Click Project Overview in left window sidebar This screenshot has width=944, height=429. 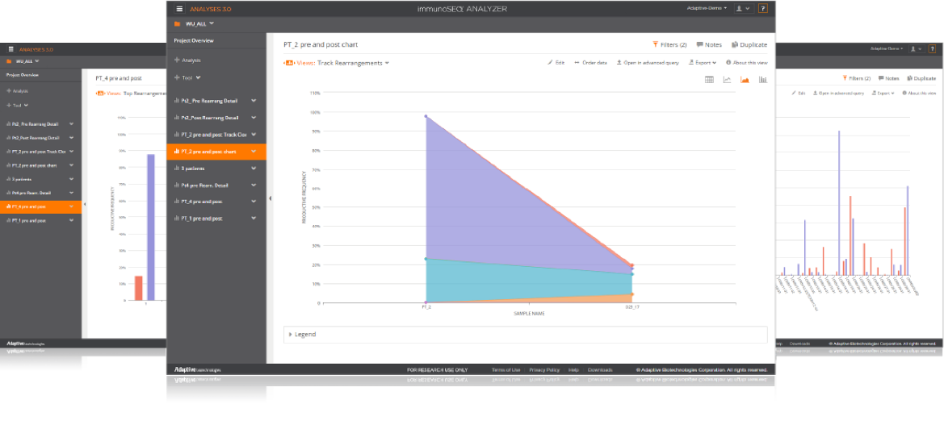[23, 75]
